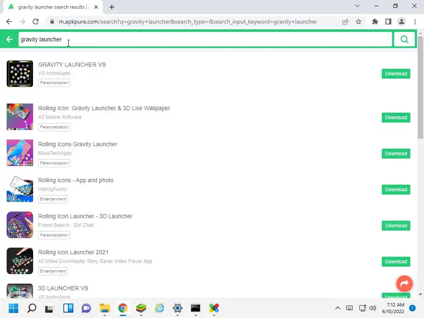Viewport: 424px width, 318px height.
Task: Bookmark this page with the star icon
Action: (x=359, y=22)
